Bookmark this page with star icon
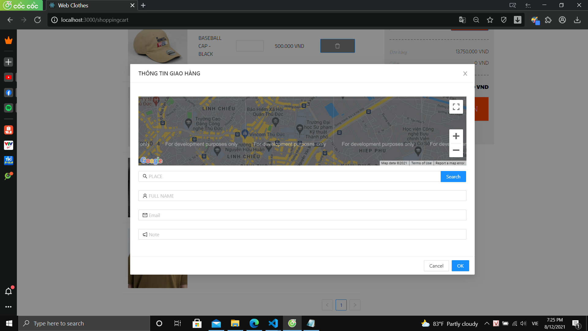 tap(490, 20)
